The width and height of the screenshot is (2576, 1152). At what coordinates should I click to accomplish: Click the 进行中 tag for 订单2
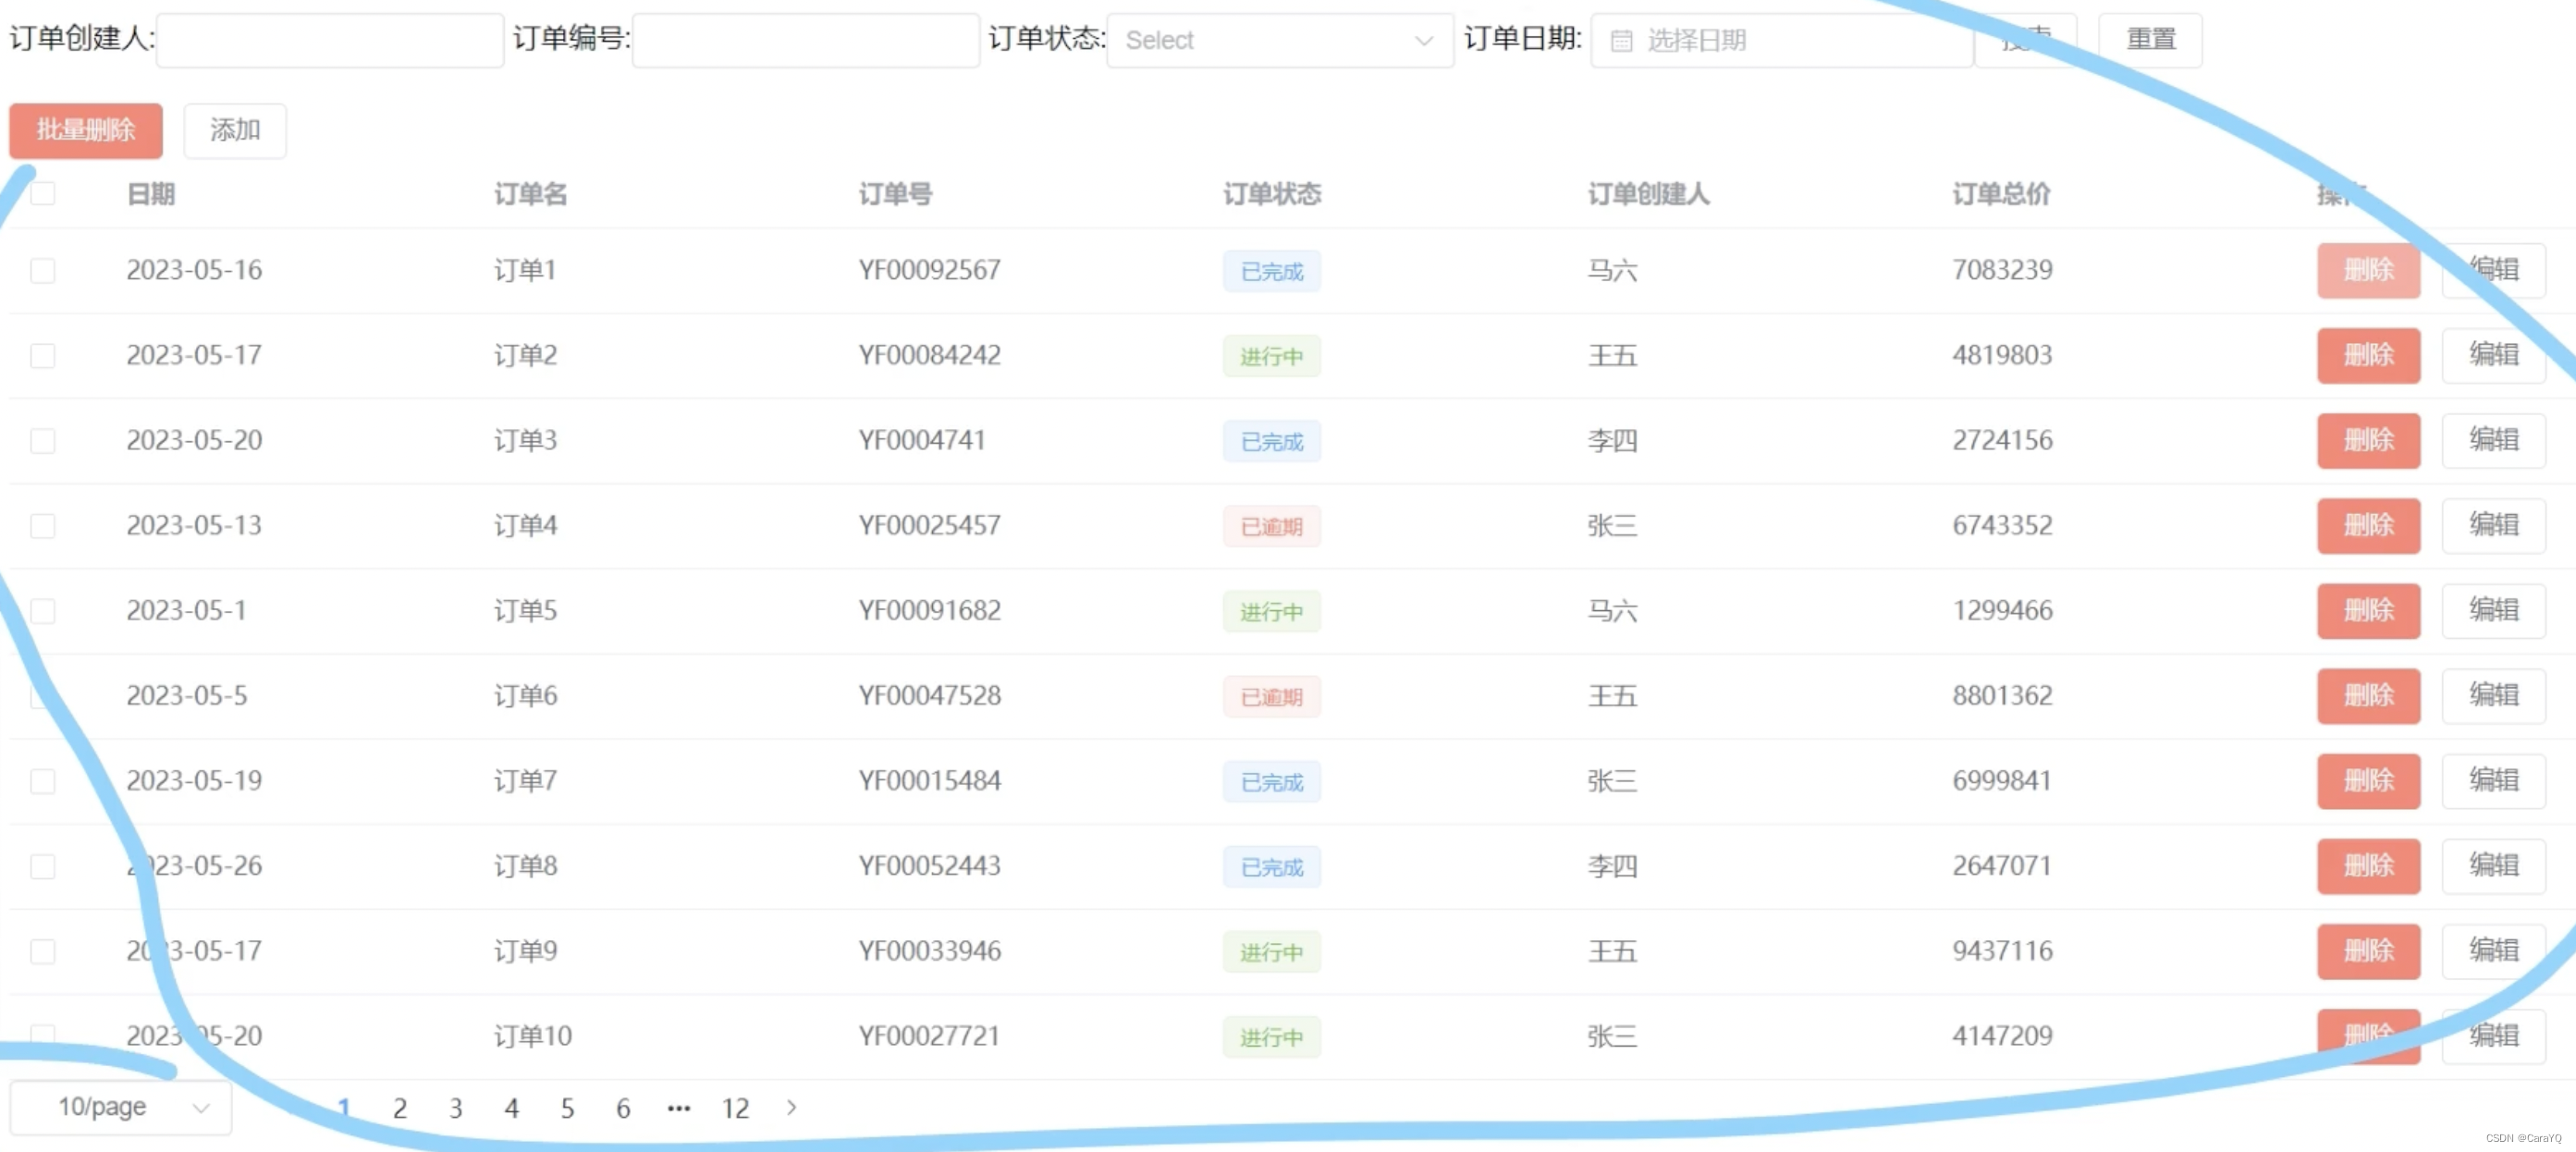1271,356
